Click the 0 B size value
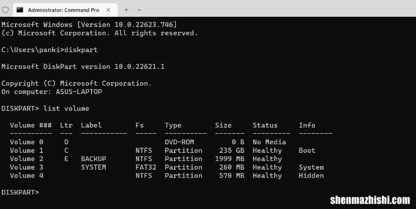The image size is (416, 209). coord(238,142)
